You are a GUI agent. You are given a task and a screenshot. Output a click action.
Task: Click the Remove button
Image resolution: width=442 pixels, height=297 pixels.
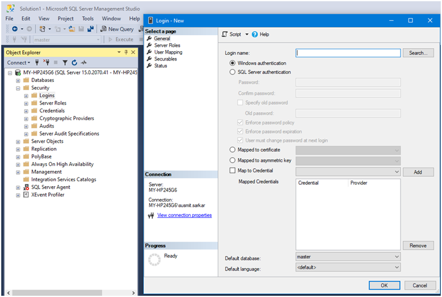418,245
